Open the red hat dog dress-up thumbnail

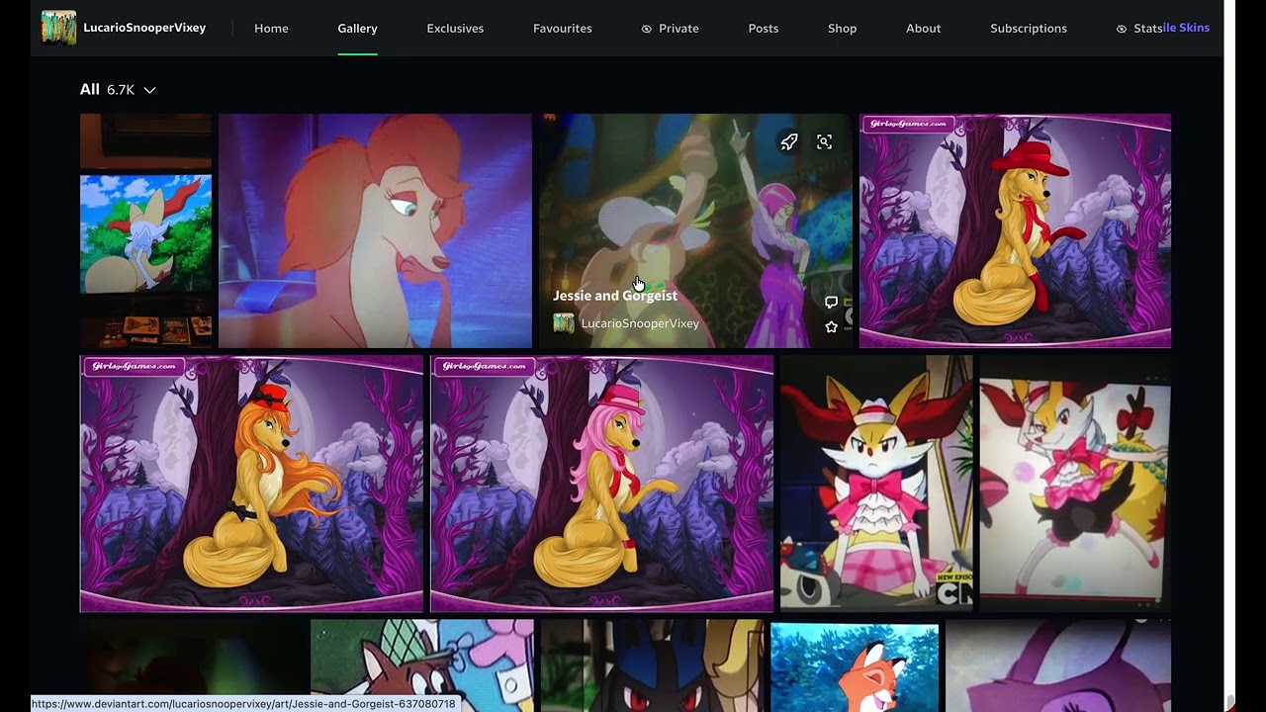[1015, 230]
